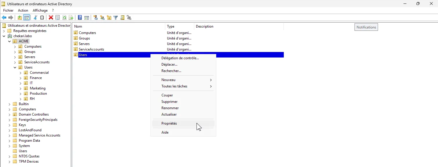Click the up one level folder icon

point(19,18)
